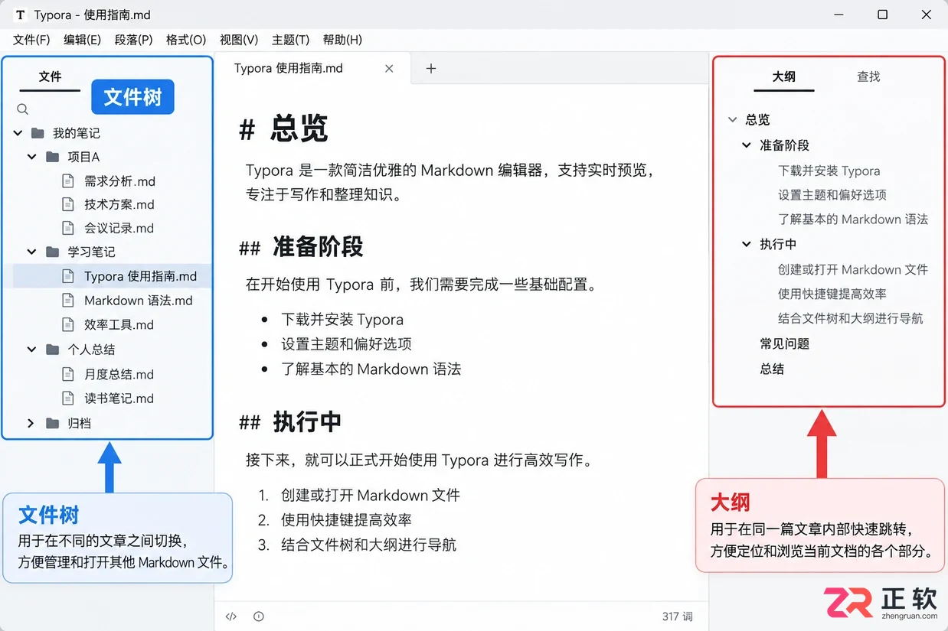This screenshot has width=948, height=631.
Task: Open Markdown 语法.md file name in tree
Action: pos(139,301)
